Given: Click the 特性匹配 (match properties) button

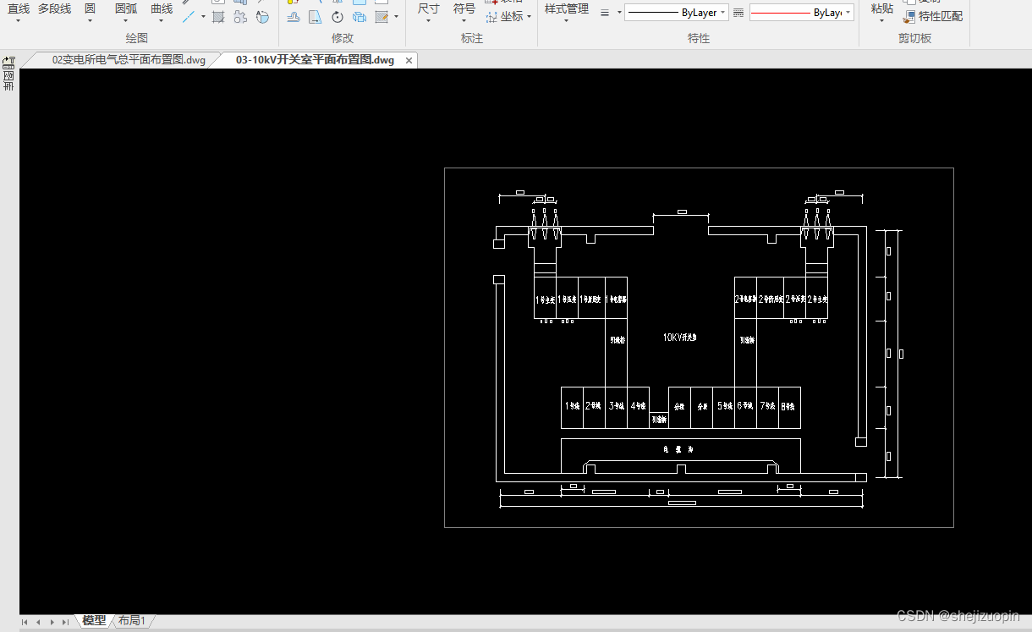Looking at the screenshot, I should click(932, 16).
